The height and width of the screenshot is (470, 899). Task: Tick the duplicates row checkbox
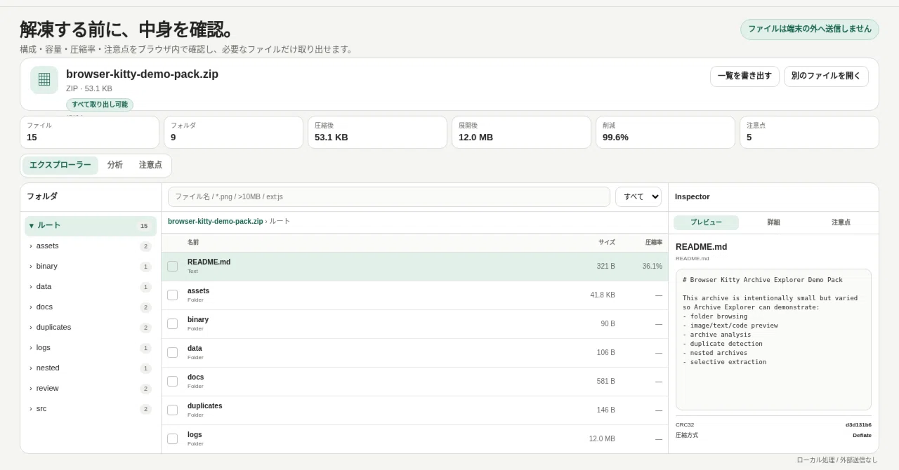pos(172,410)
